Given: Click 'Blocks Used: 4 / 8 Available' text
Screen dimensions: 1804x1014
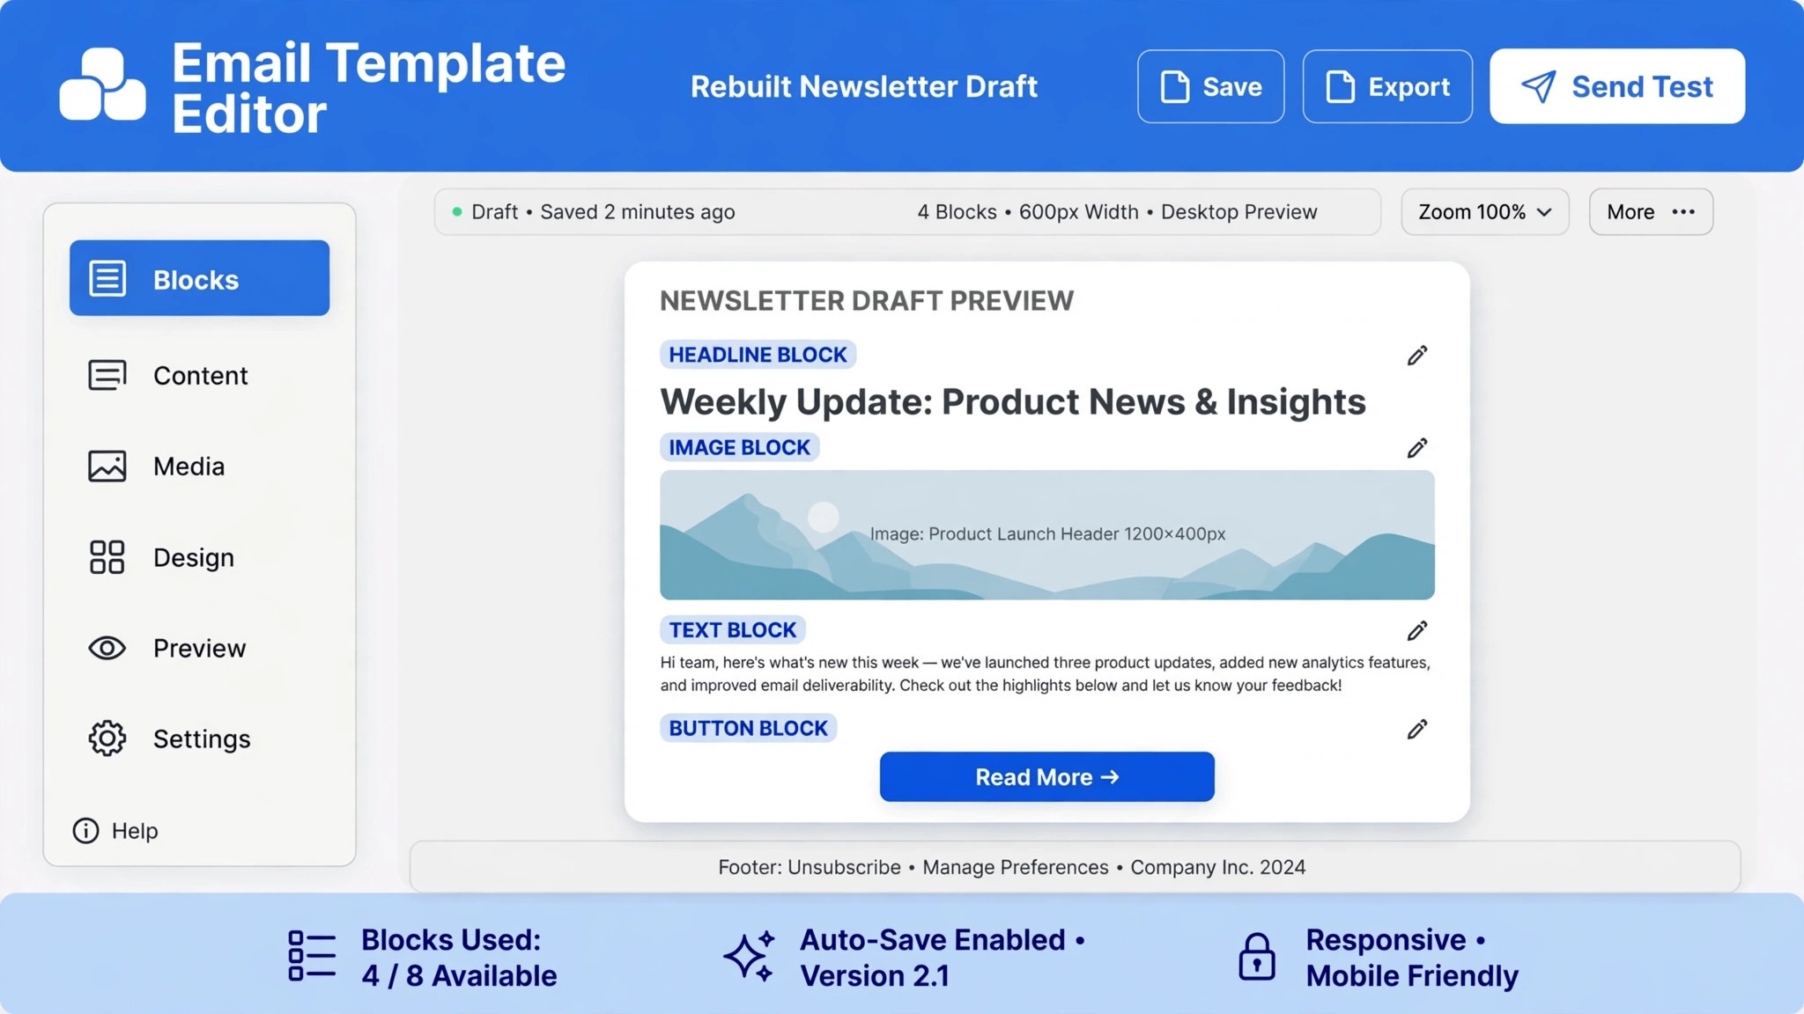Looking at the screenshot, I should 458,958.
